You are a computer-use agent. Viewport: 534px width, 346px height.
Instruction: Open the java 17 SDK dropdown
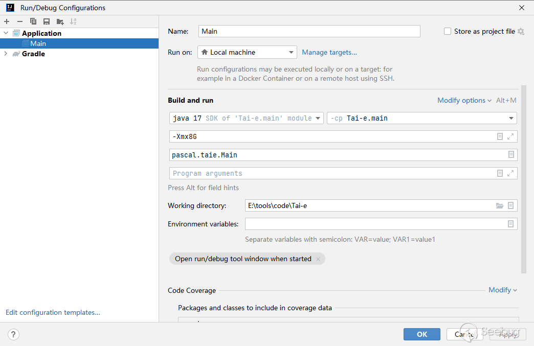(x=246, y=118)
